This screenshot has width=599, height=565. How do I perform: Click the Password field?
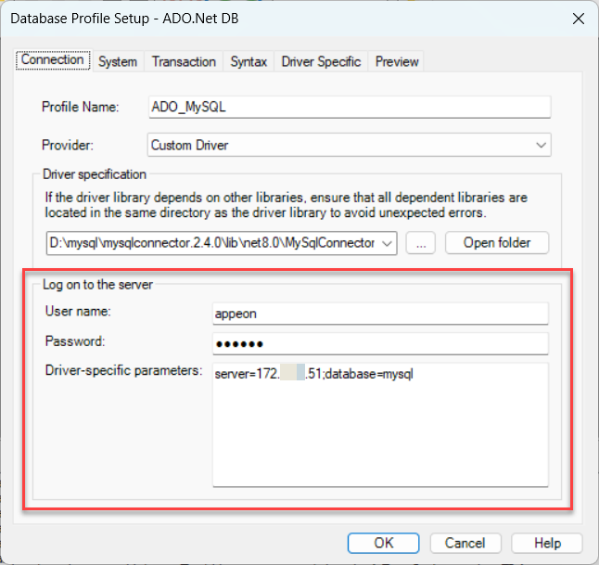click(380, 343)
